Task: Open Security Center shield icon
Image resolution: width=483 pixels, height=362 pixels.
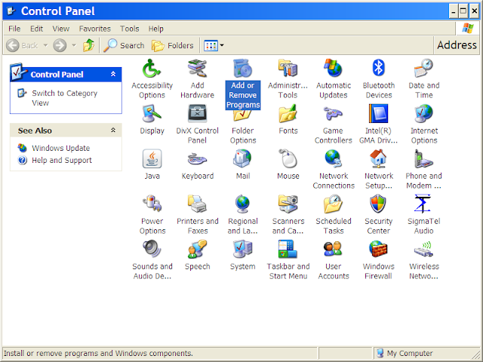Action: coord(379,204)
